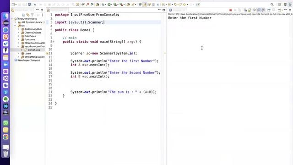Viewport: 293px width, 165px height.
Task: Minimize the Package Explorer view
Action: point(38,10)
